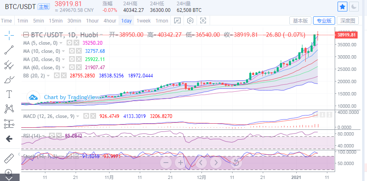Expand RSI (14) dropdown arrow

point(44,136)
